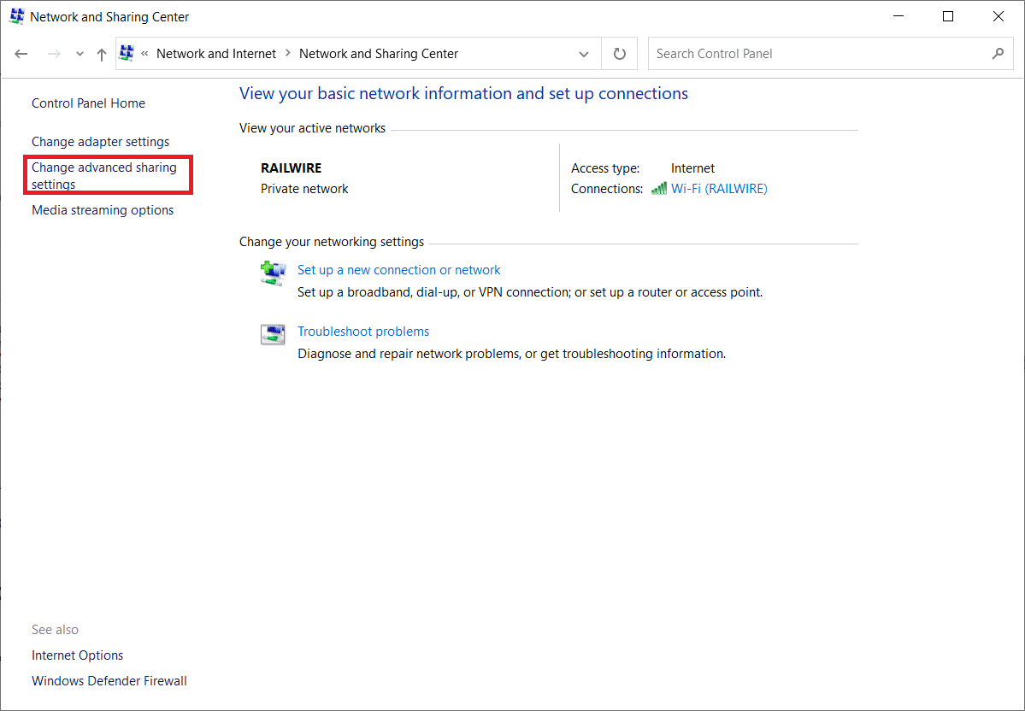
Task: Open Set up a new connection or network
Action: coord(398,270)
